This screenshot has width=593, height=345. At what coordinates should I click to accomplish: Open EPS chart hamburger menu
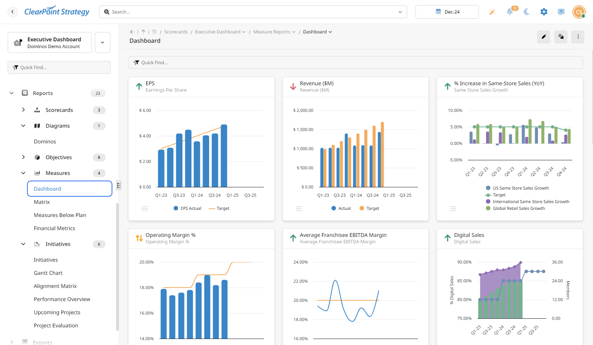coord(145,208)
